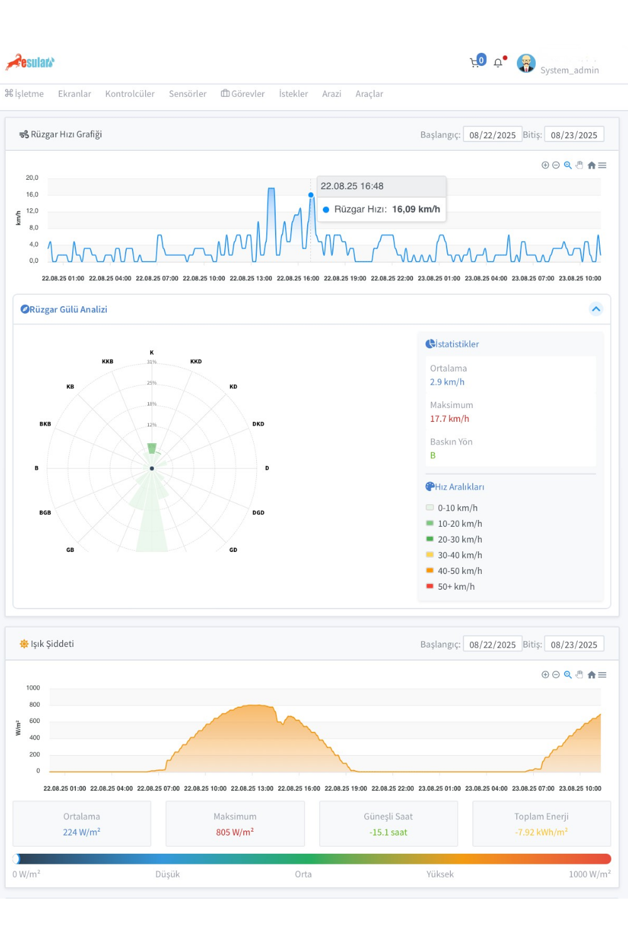Image resolution: width=628 pixels, height=943 pixels.
Task: Collapse the Rüzgar Gülü Analizi panel
Action: [x=596, y=309]
